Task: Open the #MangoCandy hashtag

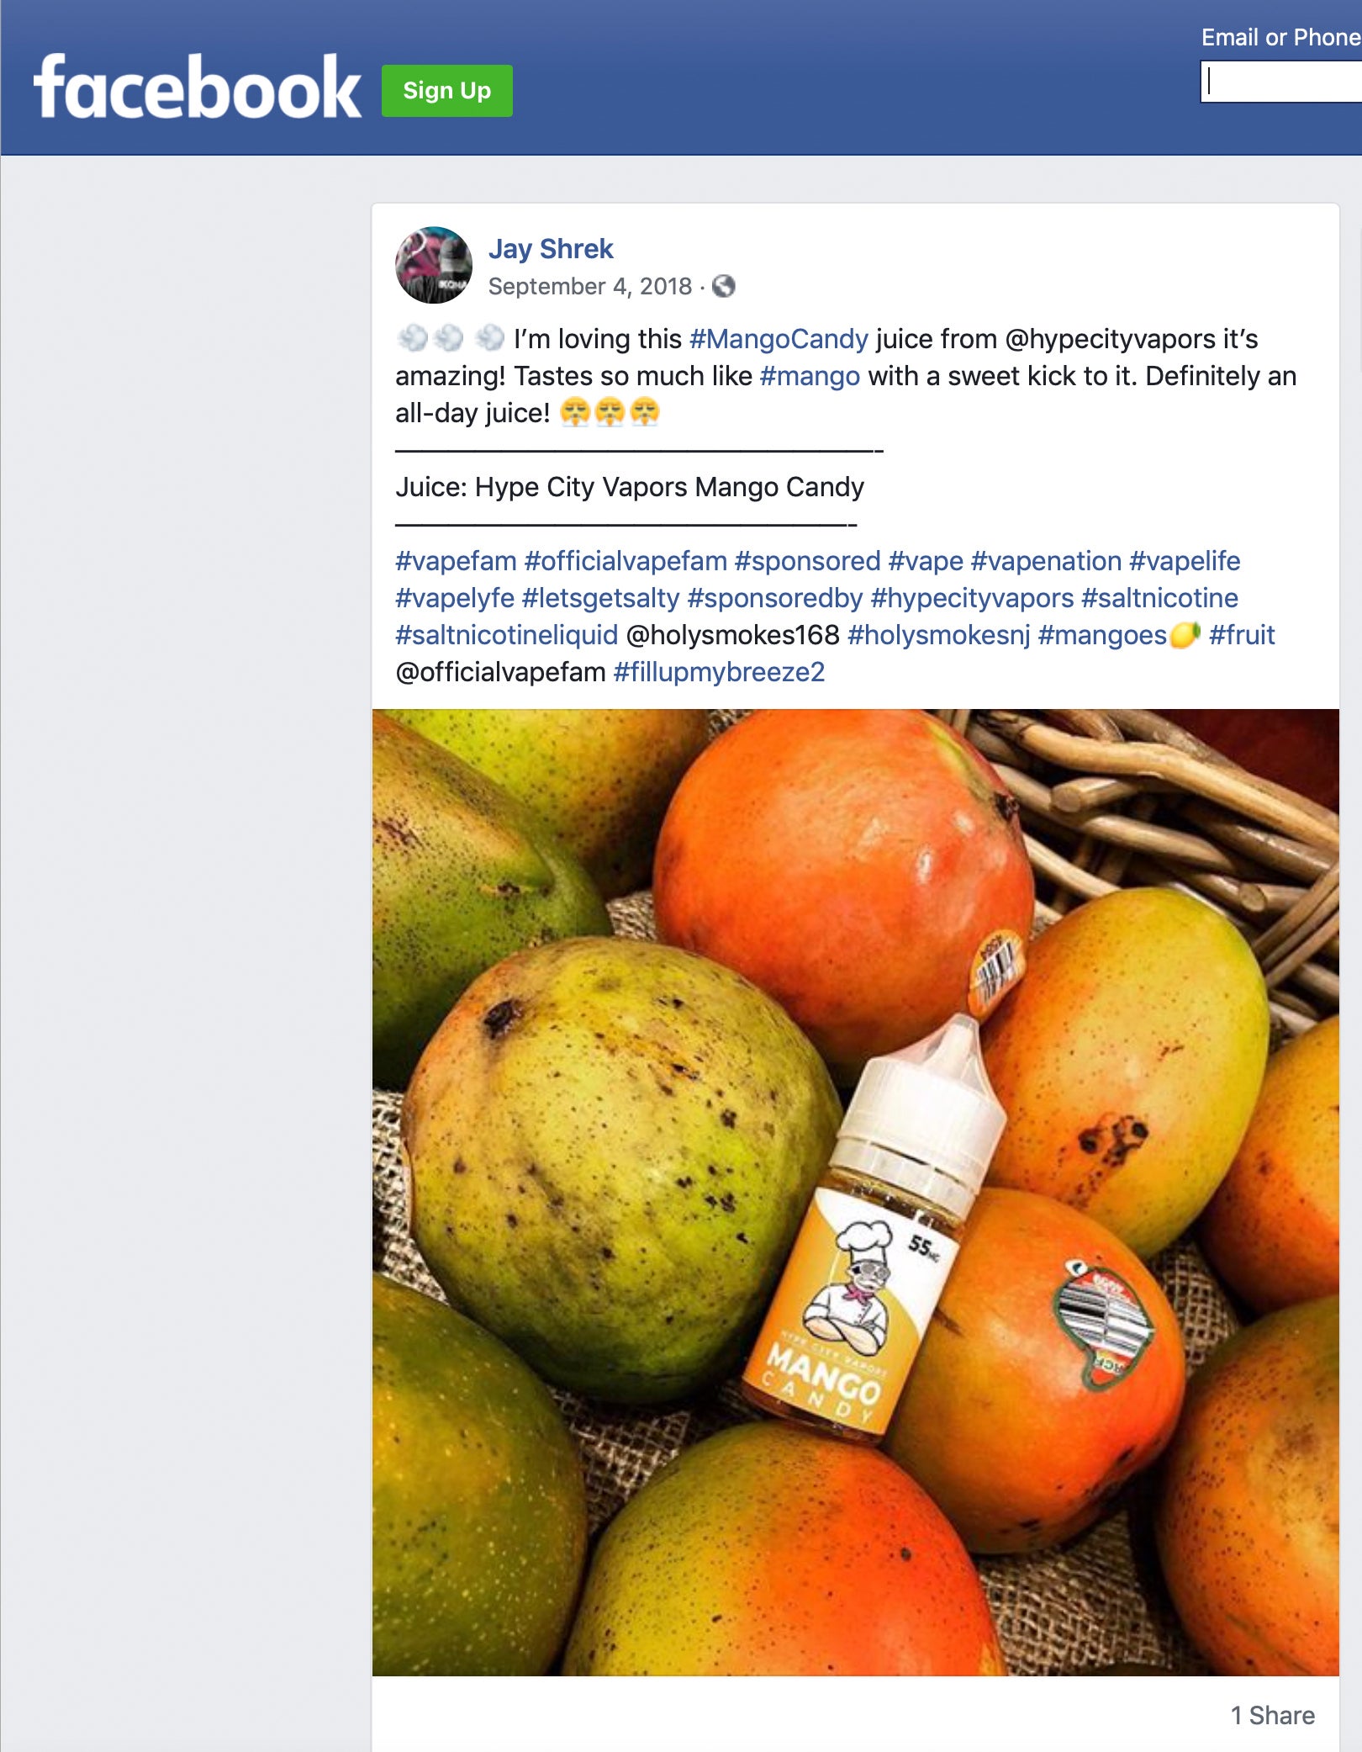Action: click(779, 338)
